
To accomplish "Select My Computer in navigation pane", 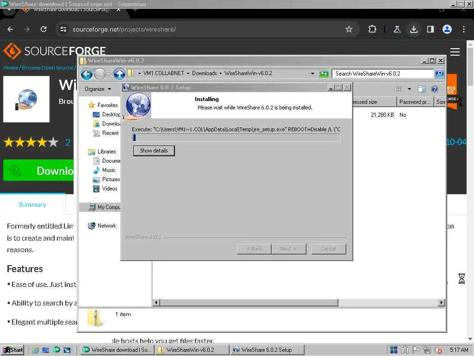I will pyautogui.click(x=100, y=207).
